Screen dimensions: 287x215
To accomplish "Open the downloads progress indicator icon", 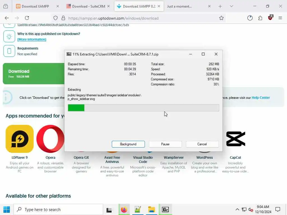I will click(250, 18).
